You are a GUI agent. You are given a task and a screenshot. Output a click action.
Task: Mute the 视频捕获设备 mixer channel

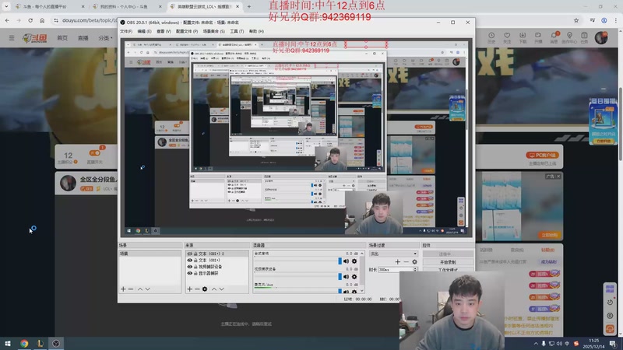click(x=346, y=277)
